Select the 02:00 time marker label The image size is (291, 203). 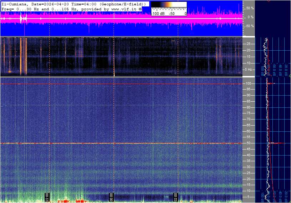pos(175,197)
